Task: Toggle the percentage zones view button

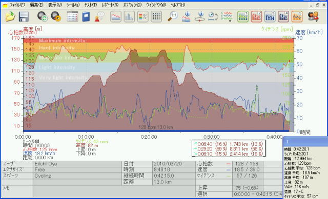Action: coord(143,16)
